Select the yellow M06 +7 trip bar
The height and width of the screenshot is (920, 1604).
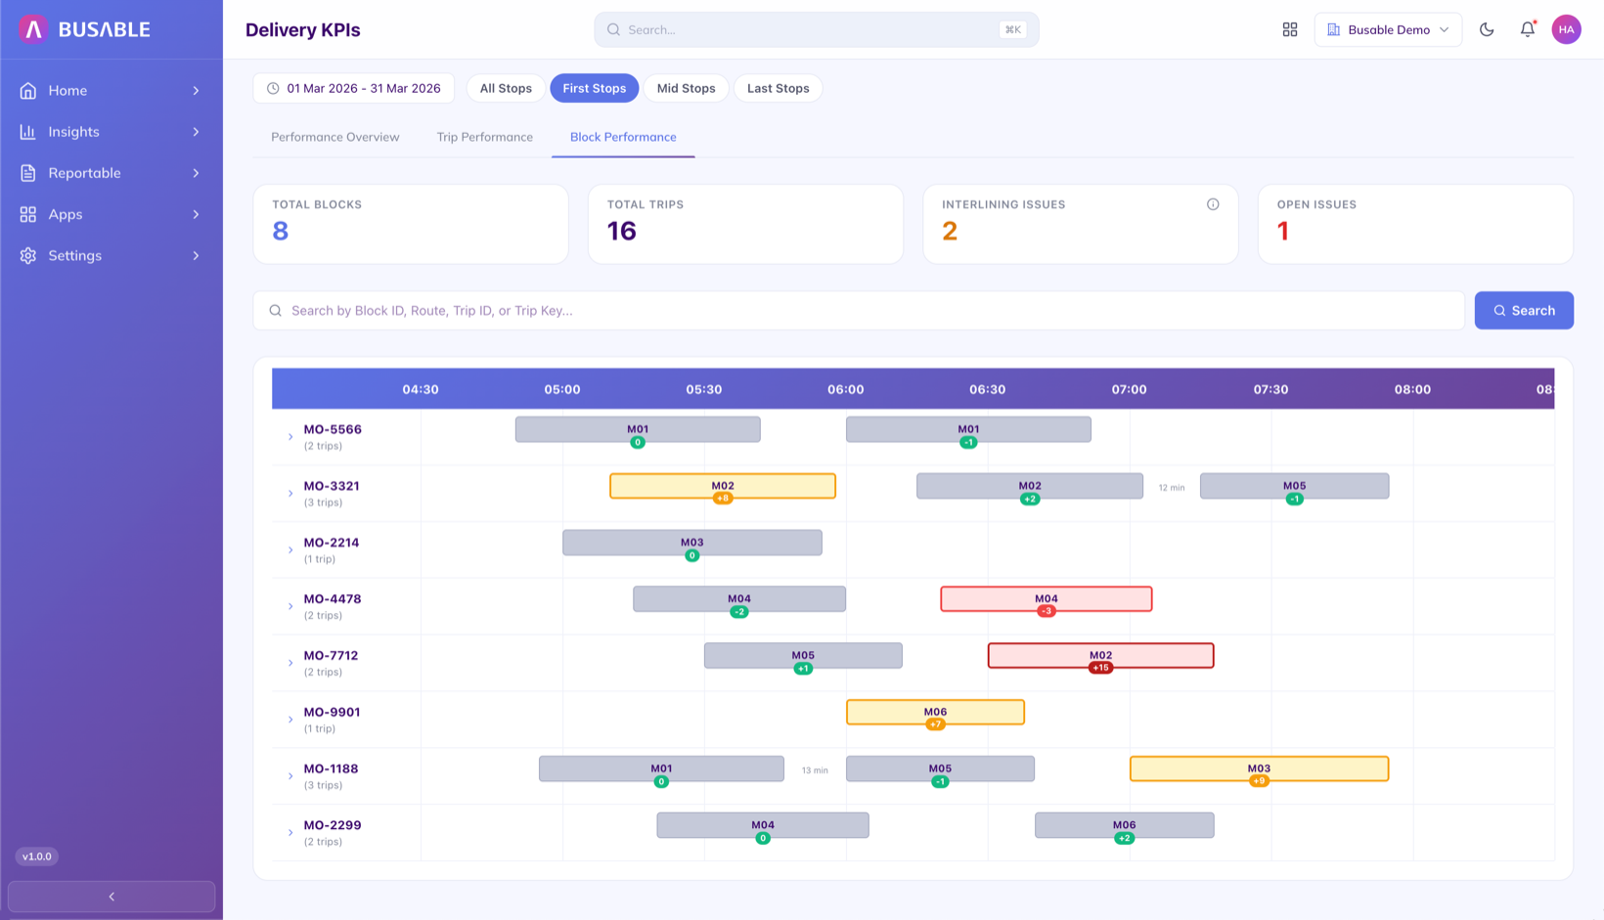(x=935, y=713)
